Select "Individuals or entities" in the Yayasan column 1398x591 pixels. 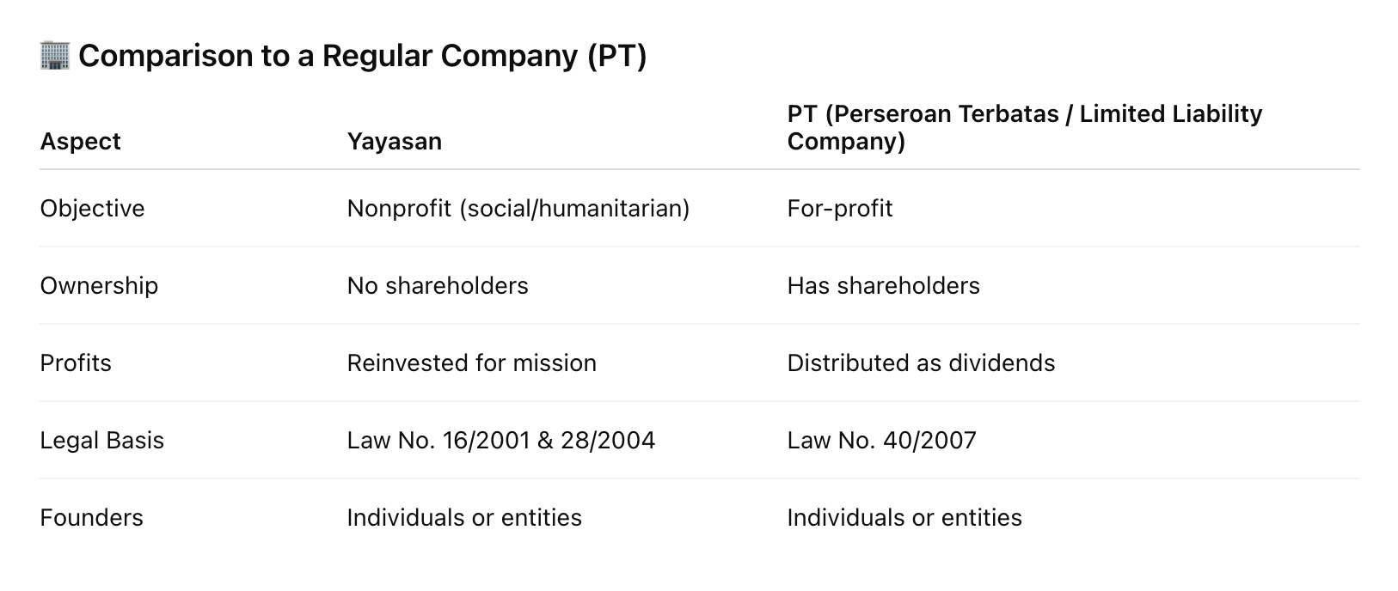464,518
